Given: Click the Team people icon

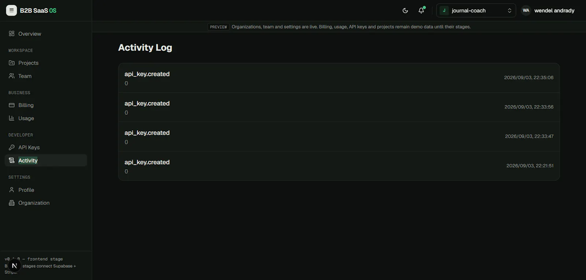Looking at the screenshot, I should (12, 76).
